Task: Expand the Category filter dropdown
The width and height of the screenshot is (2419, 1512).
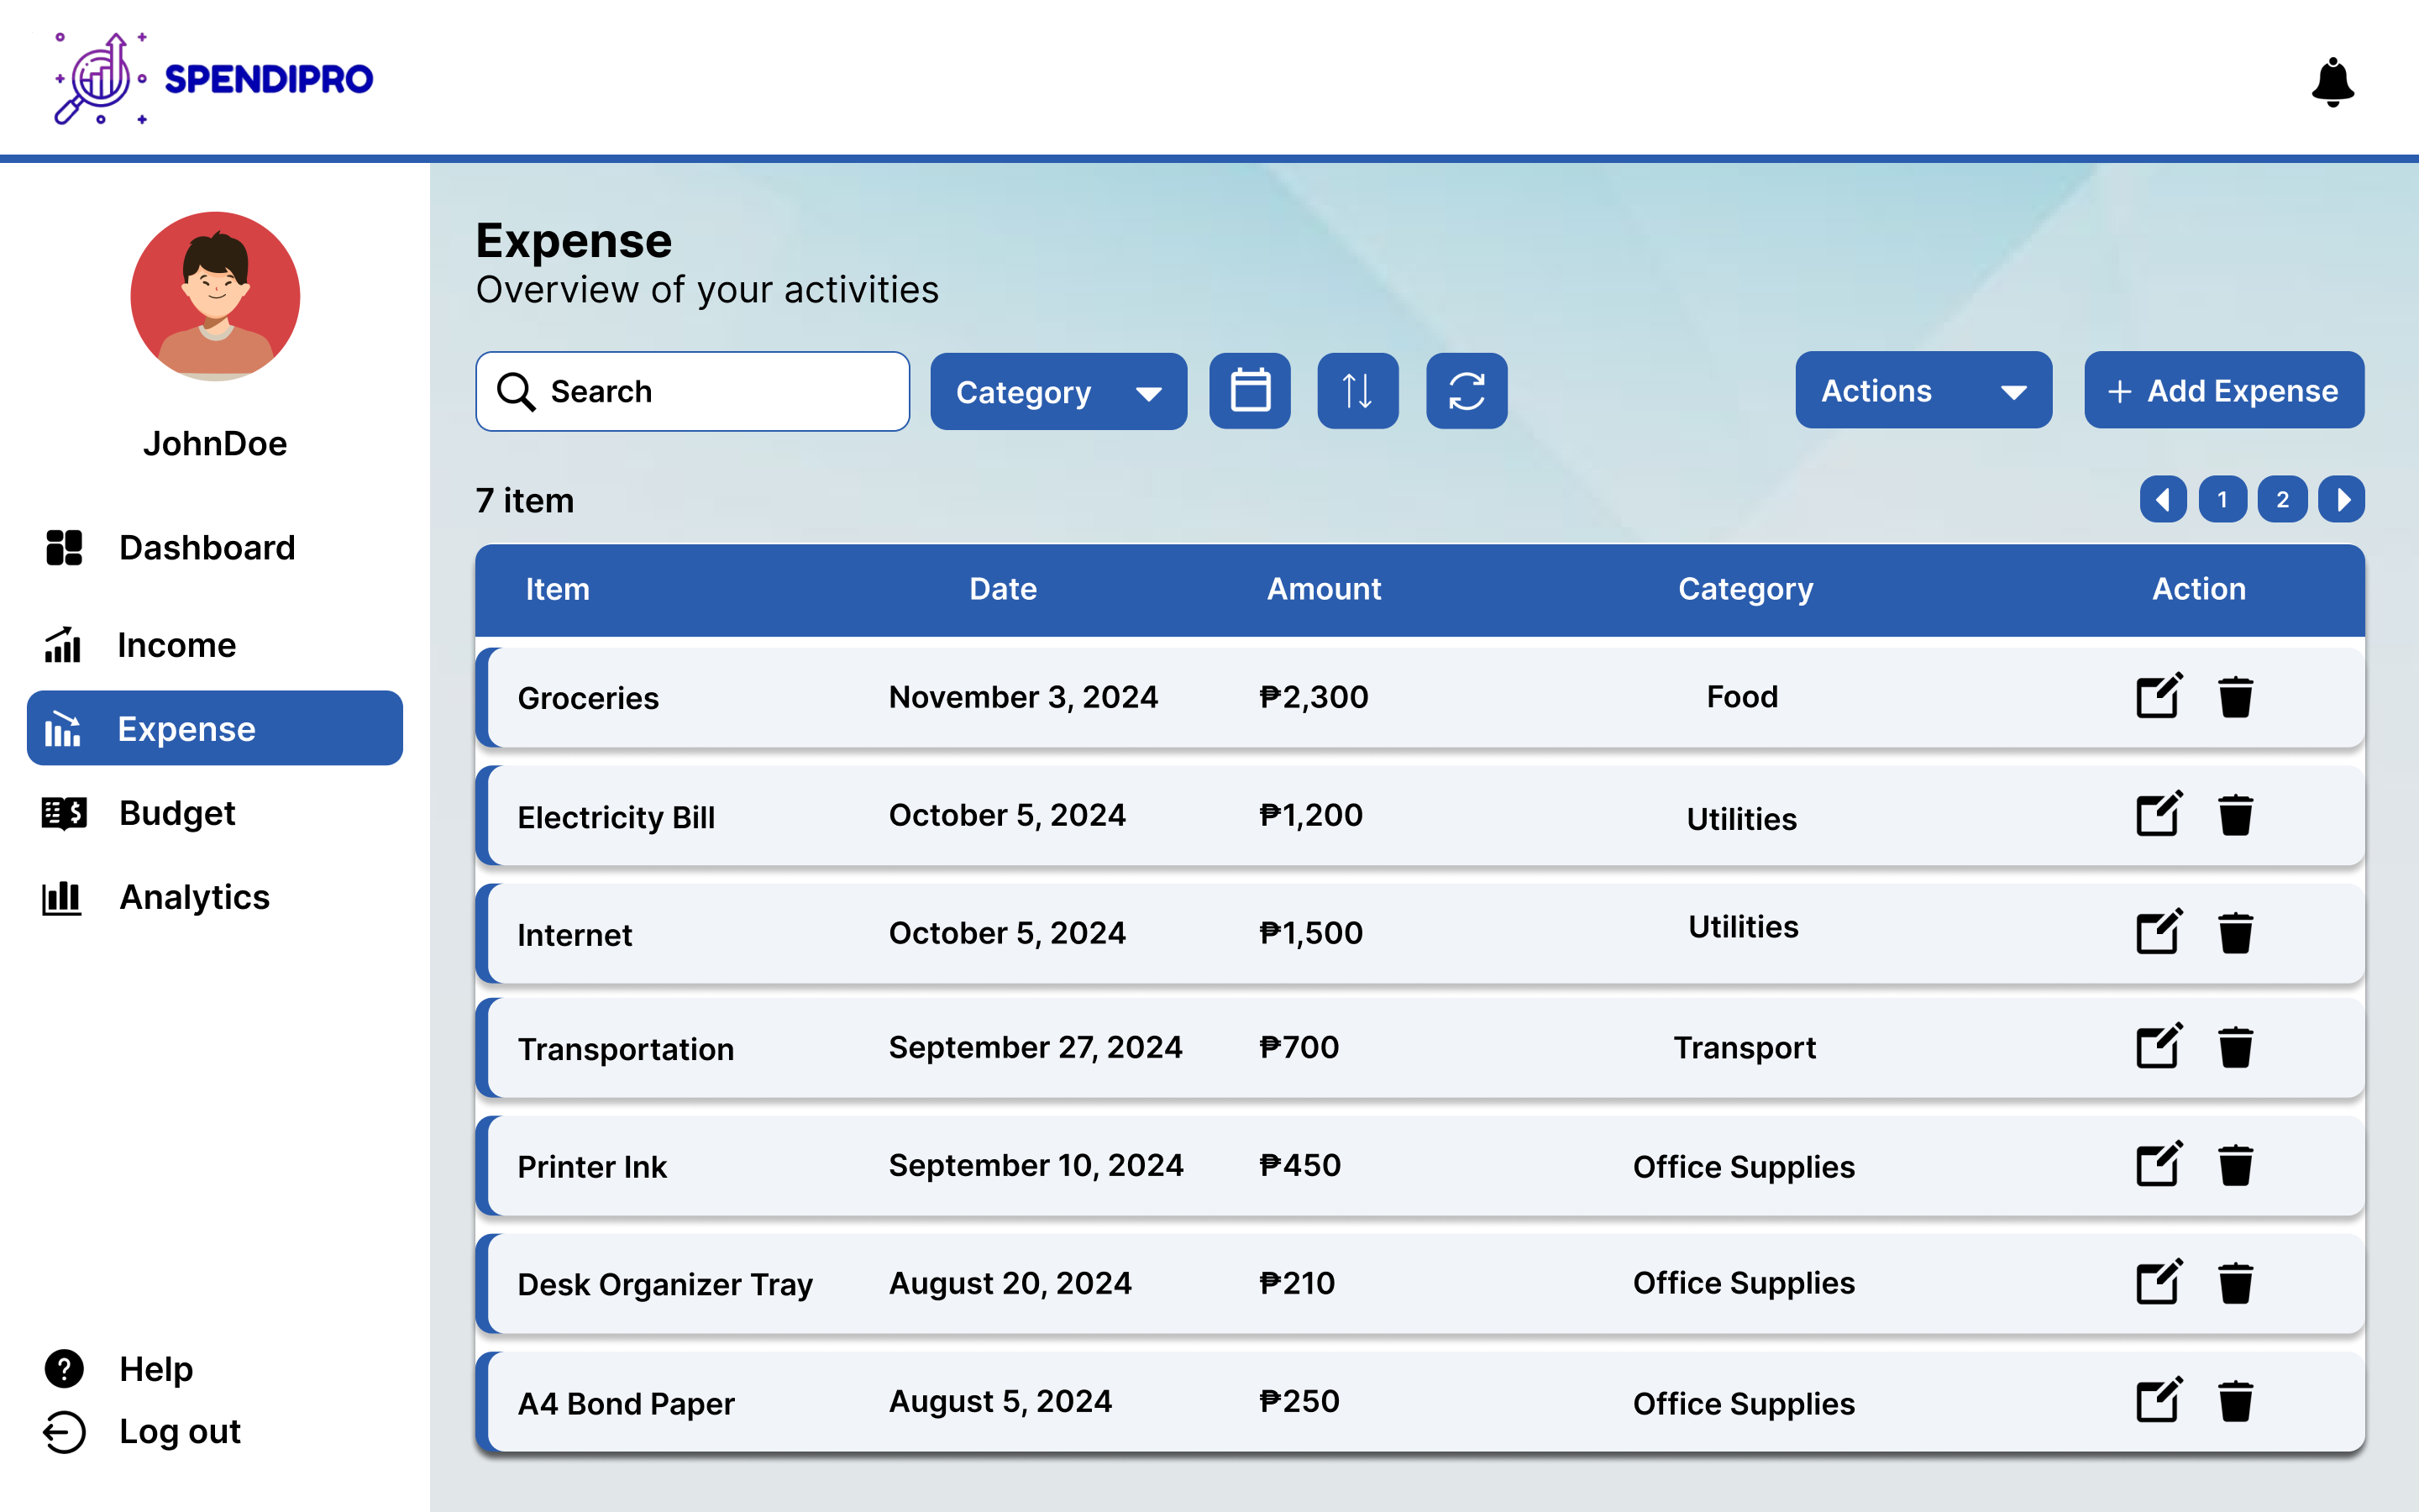Action: tap(1057, 392)
